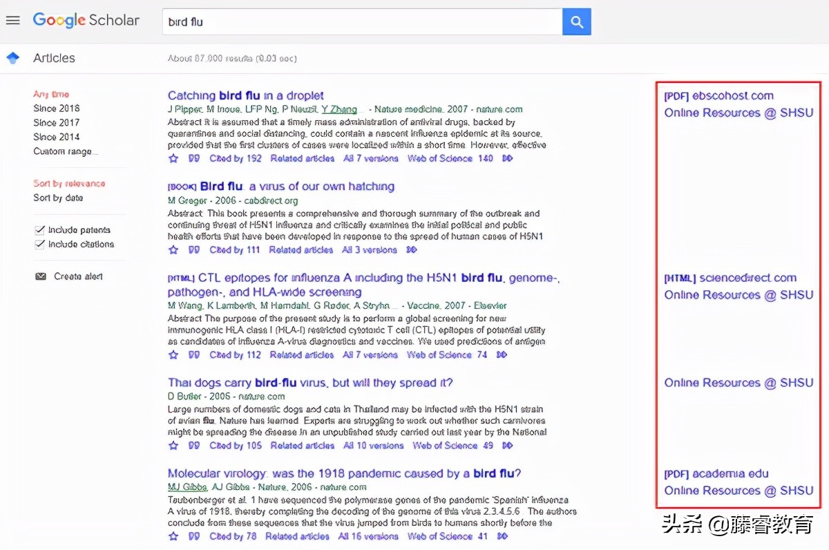829x550 pixels.
Task: Open Cited by 105 link
Action: pos(236,446)
